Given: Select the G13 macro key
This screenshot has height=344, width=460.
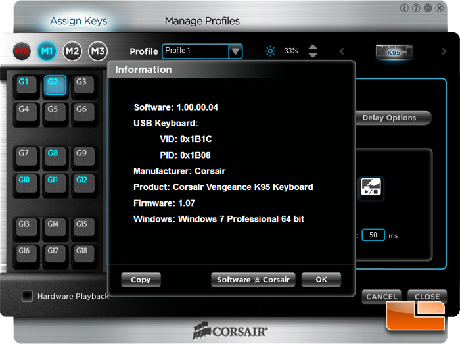Looking at the screenshot, I should click(x=26, y=227).
